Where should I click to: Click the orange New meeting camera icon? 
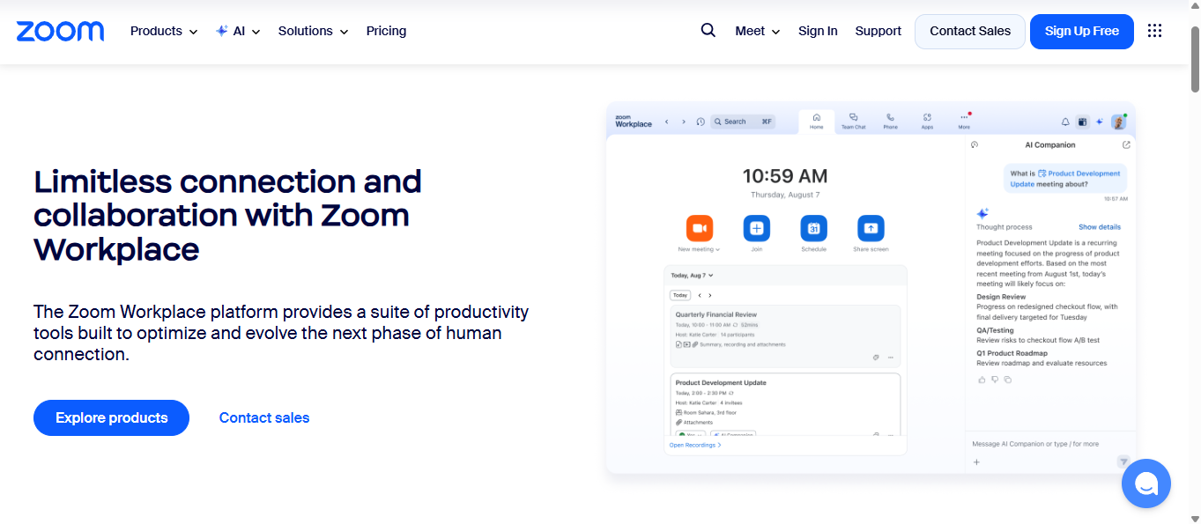point(699,228)
